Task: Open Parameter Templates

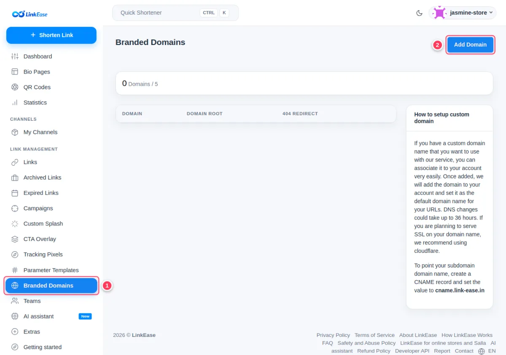Action: click(51, 270)
